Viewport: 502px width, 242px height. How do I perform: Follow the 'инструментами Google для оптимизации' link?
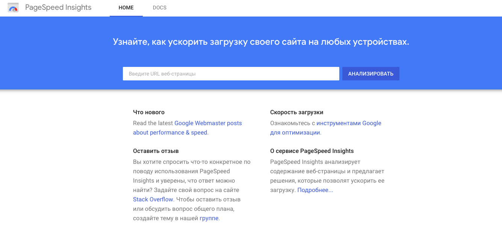(x=326, y=128)
